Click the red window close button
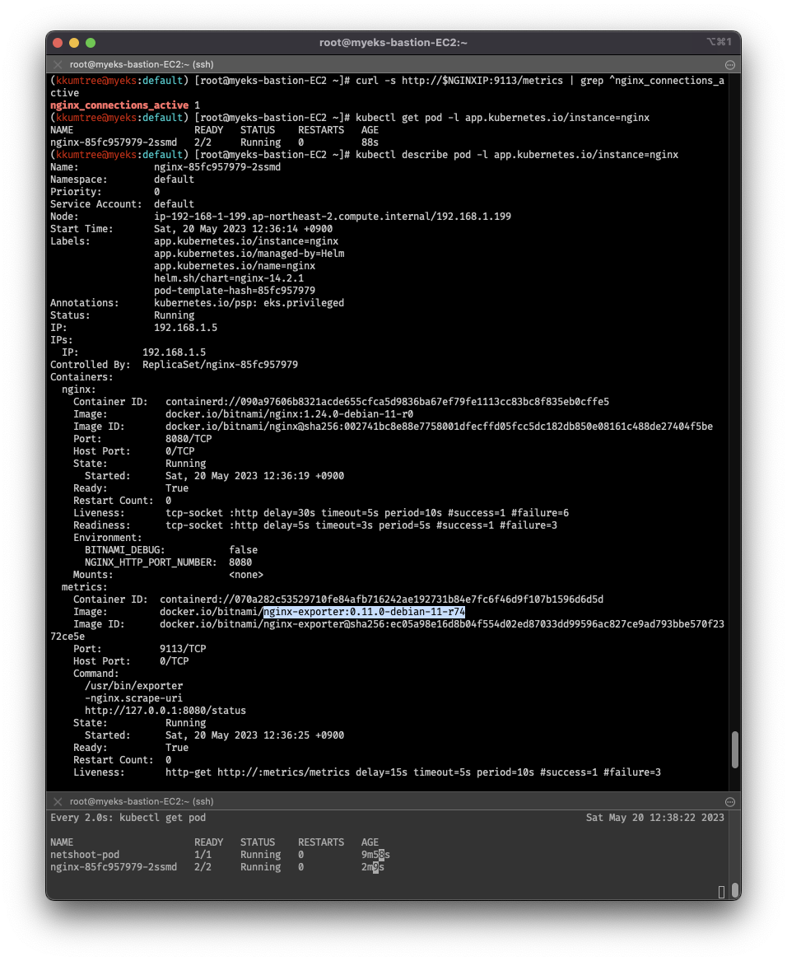This screenshot has height=961, width=787. 58,43
